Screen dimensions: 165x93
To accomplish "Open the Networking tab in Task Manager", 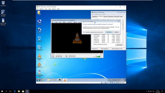I will [x=117, y=17].
